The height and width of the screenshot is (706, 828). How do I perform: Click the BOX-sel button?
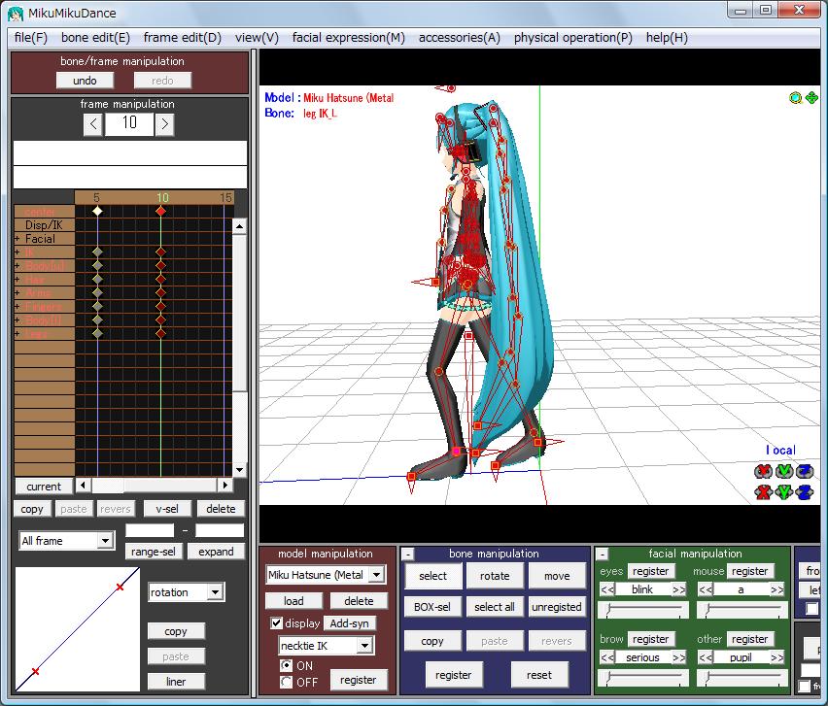432,607
